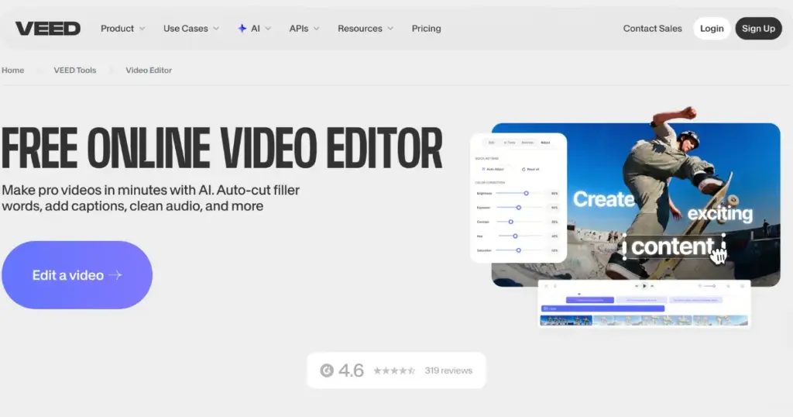Click the 4.6 rating score
This screenshot has width=793, height=417.
[x=351, y=370]
